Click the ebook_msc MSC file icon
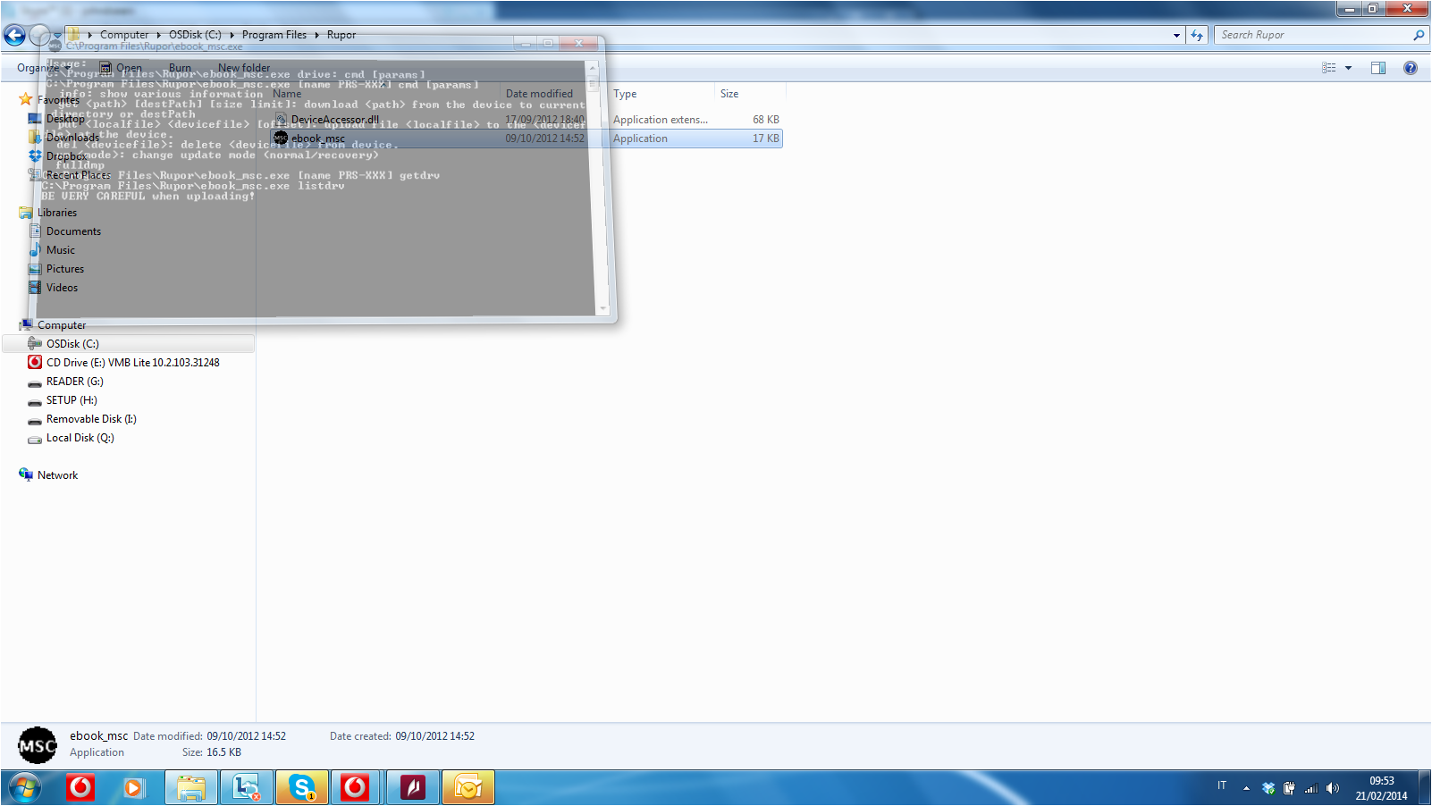Image resolution: width=1432 pixels, height=806 pixels. point(281,139)
